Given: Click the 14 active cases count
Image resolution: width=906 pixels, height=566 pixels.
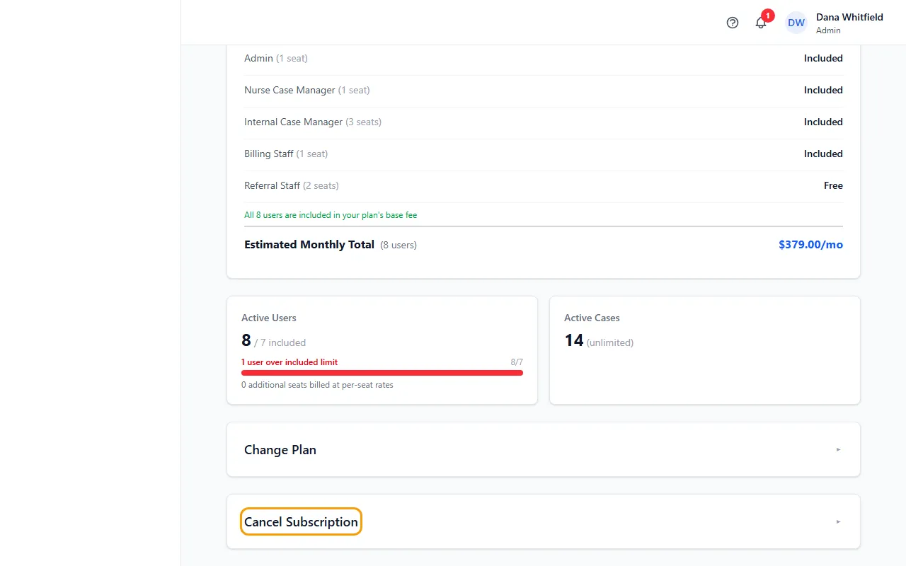Looking at the screenshot, I should click(574, 340).
